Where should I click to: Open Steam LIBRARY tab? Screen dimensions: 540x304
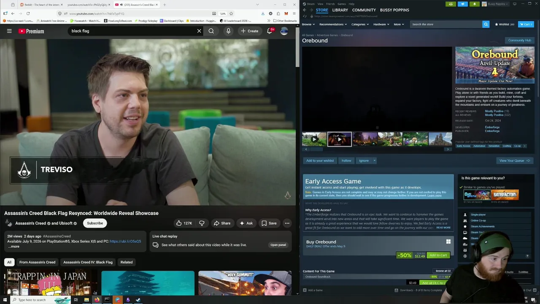coord(340,10)
